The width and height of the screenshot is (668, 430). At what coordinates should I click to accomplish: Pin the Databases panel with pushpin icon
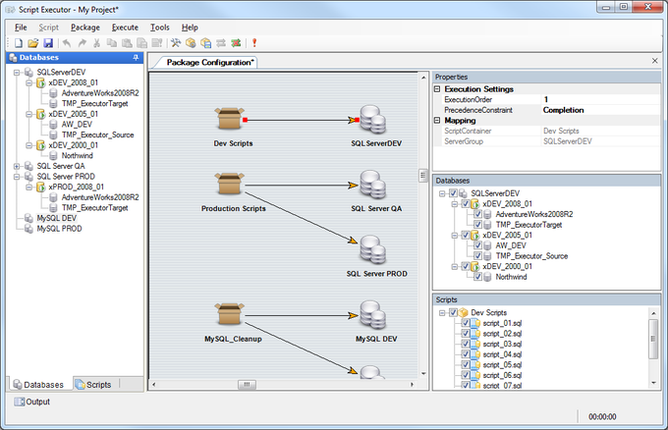tap(136, 58)
